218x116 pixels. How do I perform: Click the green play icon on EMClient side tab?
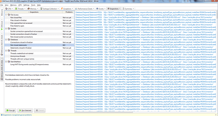(x=2, y=29)
